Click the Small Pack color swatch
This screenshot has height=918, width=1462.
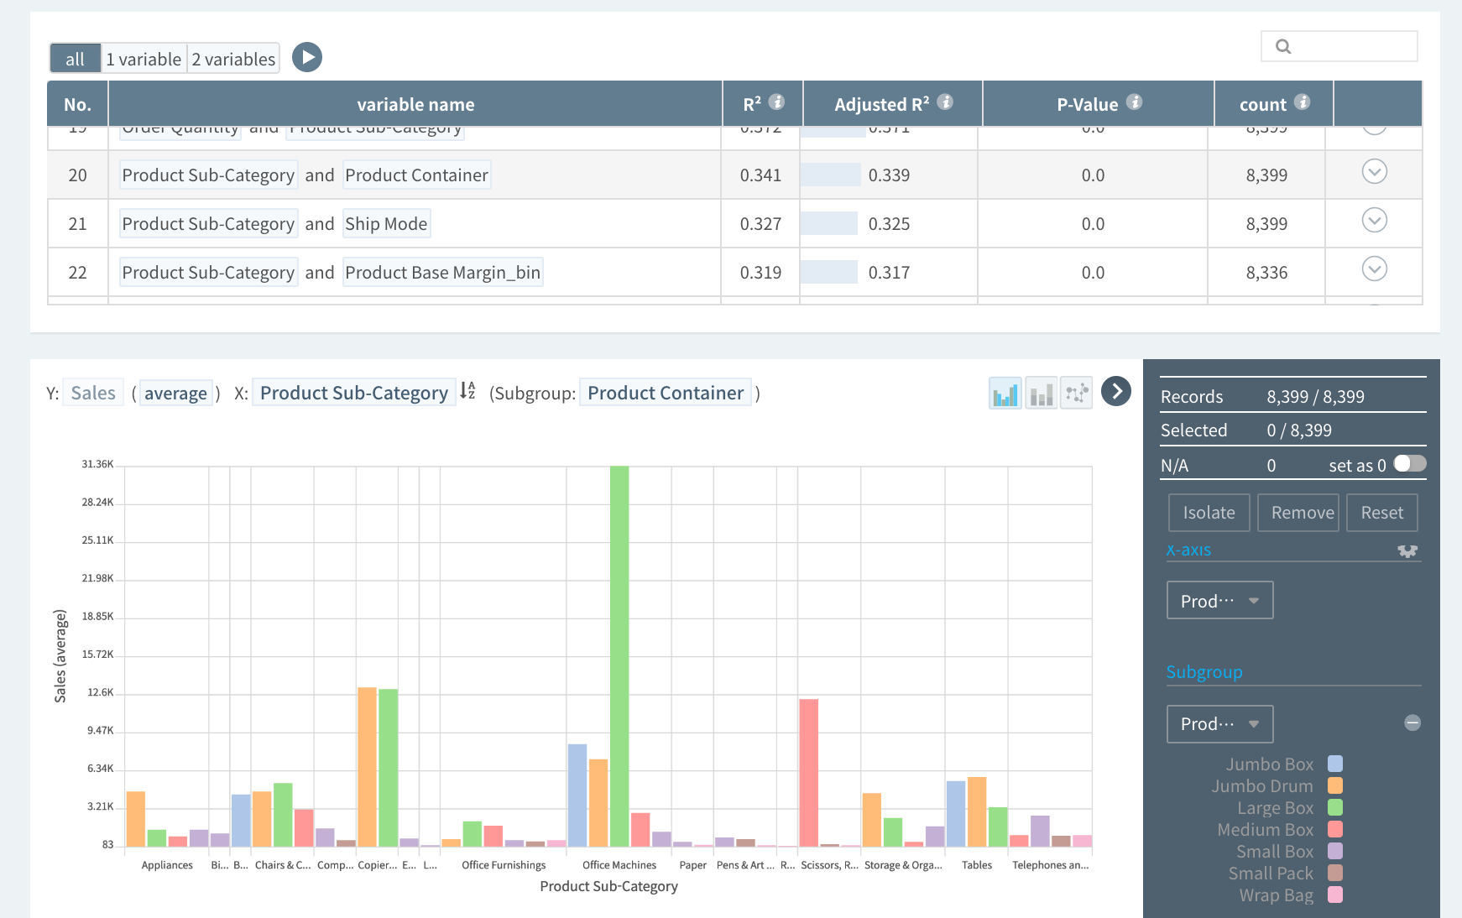1335,873
